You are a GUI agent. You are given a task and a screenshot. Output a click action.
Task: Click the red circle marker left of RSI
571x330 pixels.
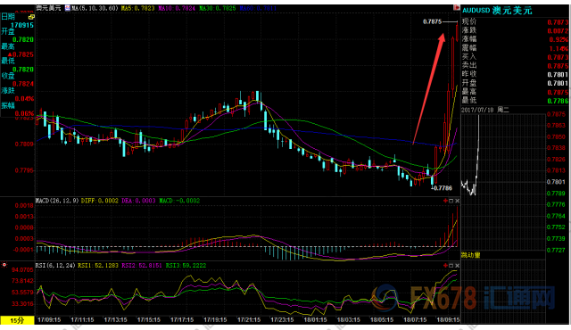(x=4, y=265)
